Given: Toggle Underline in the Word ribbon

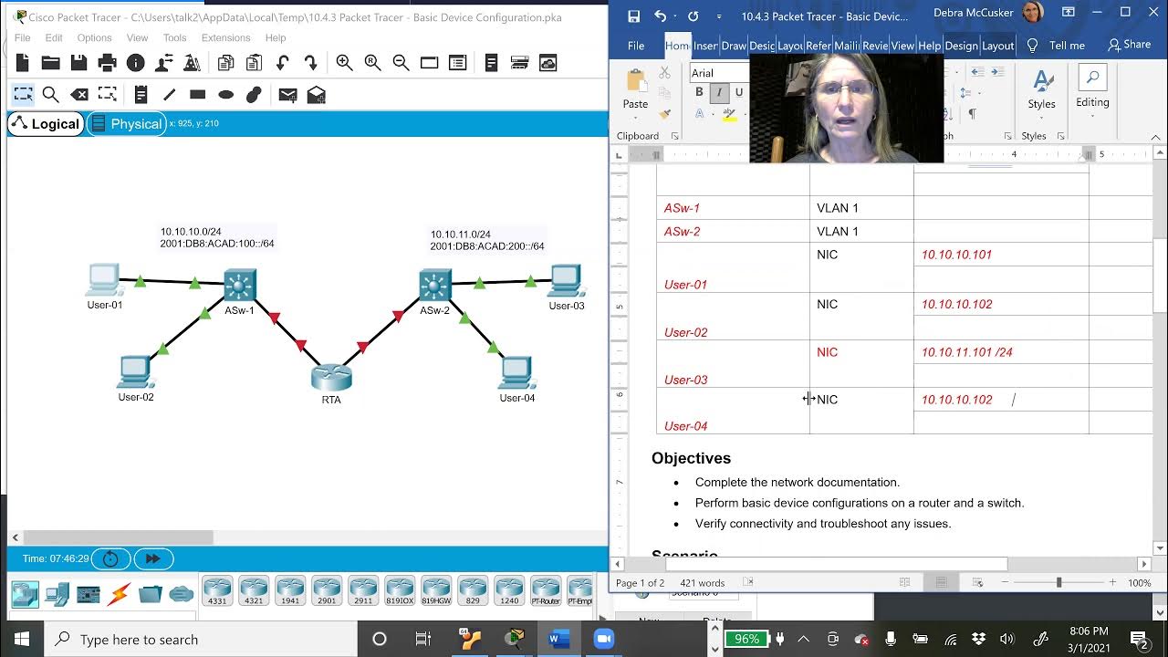Looking at the screenshot, I should [738, 92].
